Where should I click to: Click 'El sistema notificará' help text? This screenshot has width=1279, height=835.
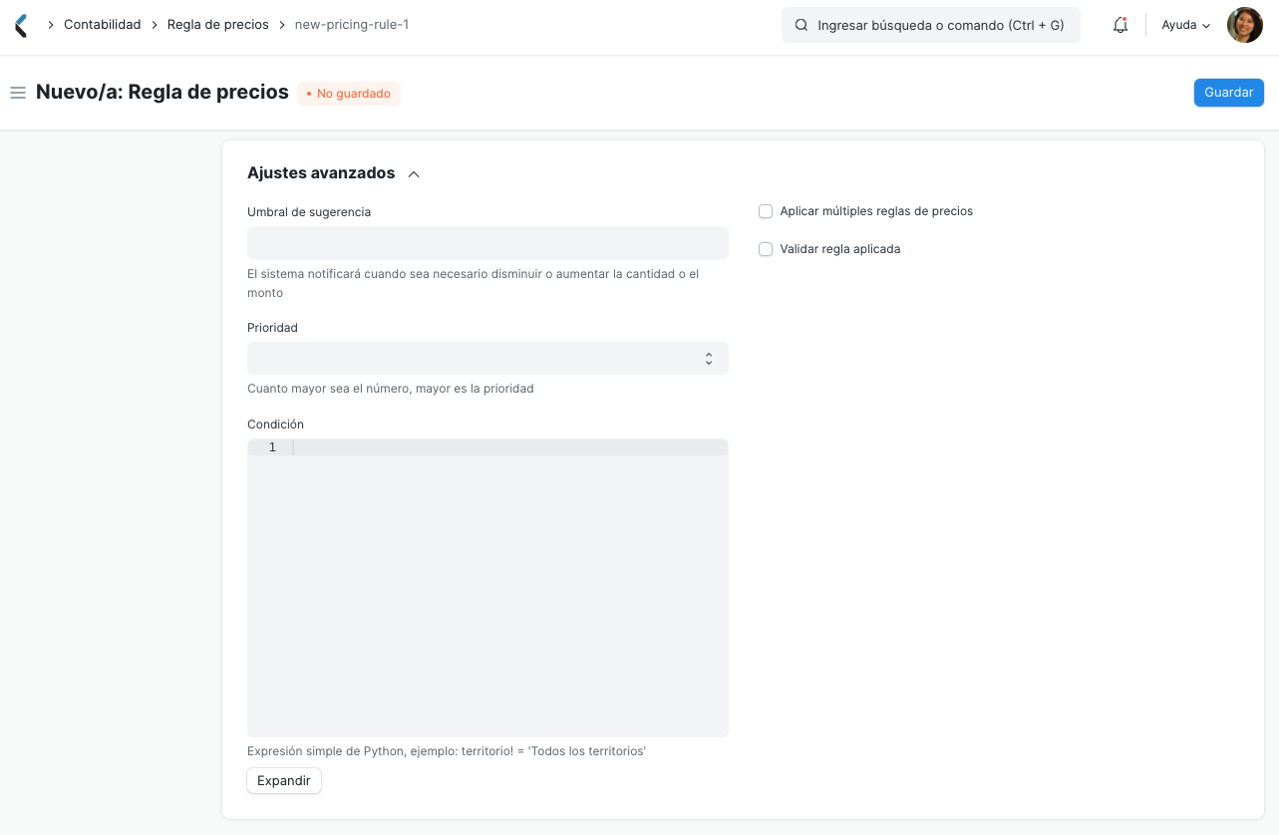click(473, 283)
